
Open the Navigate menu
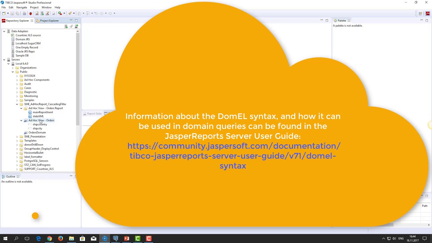click(22, 7)
